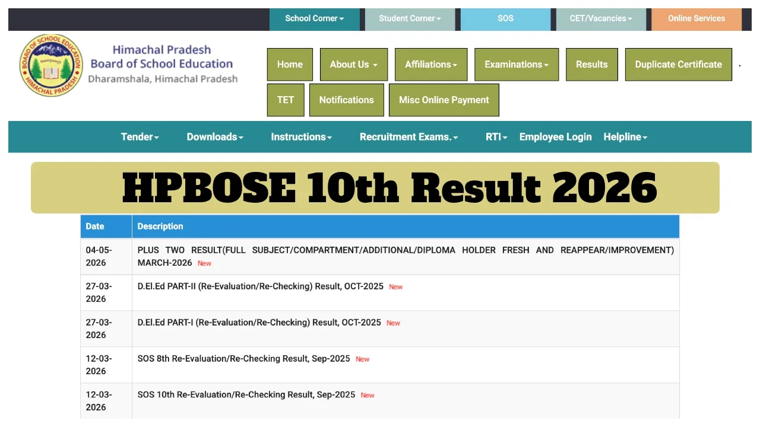Open the Student Corner dropdown

click(410, 18)
